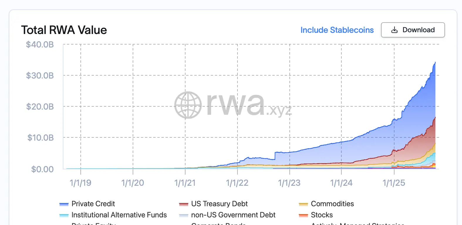Click the Commodities yellow legend marker
The width and height of the screenshot is (462, 225).
point(303,204)
